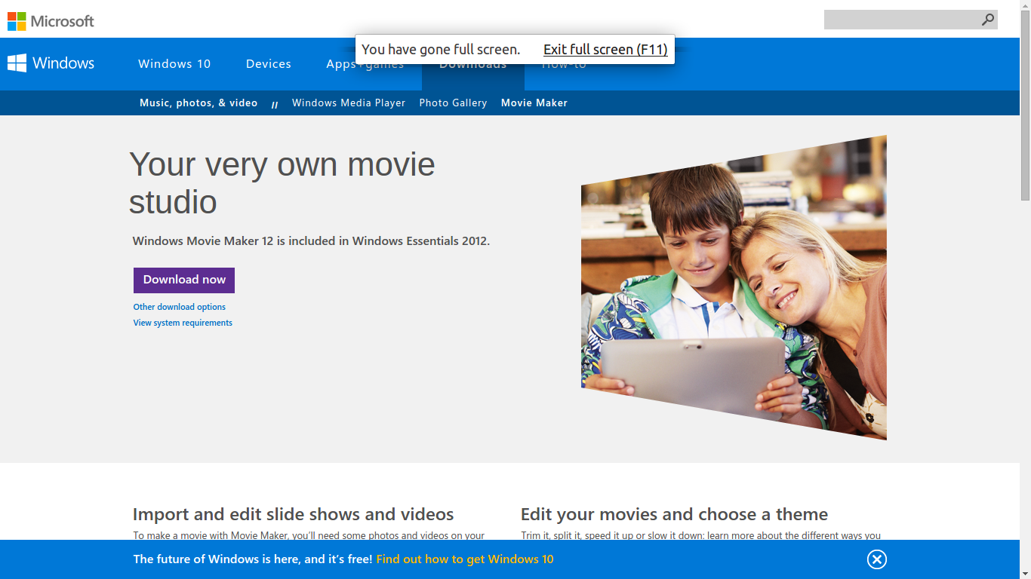Open the Apps+games menu
The width and height of the screenshot is (1031, 579).
[365, 64]
